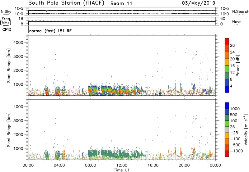The width and height of the screenshot is (249, 172).
Task: Click the 'Power [dB]' colorbar title
Action: coord(237,66)
